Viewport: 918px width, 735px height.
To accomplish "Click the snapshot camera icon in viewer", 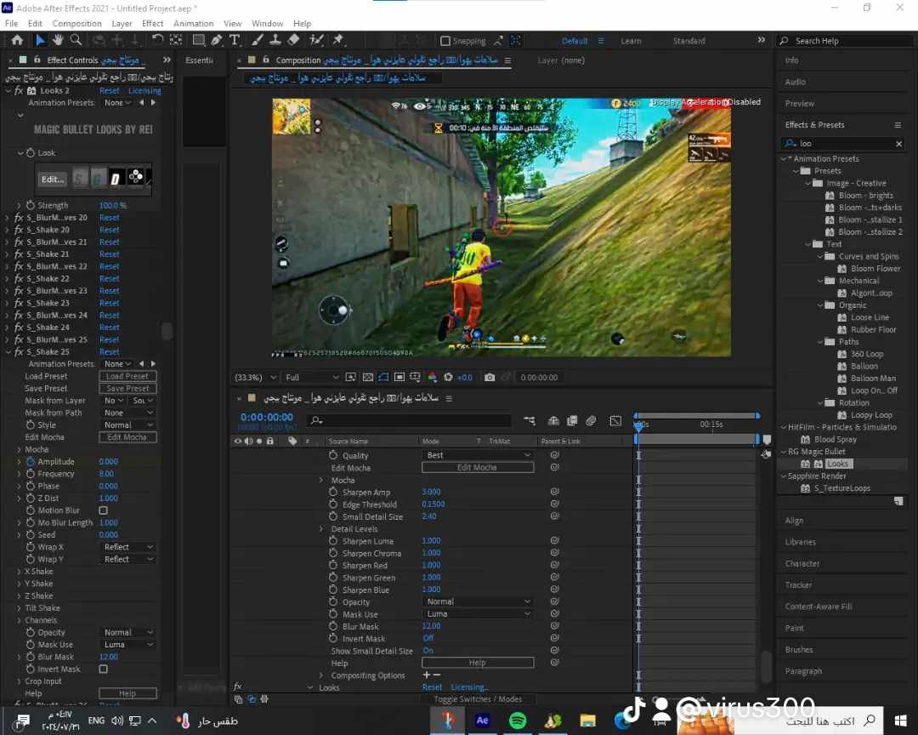I will coord(490,378).
